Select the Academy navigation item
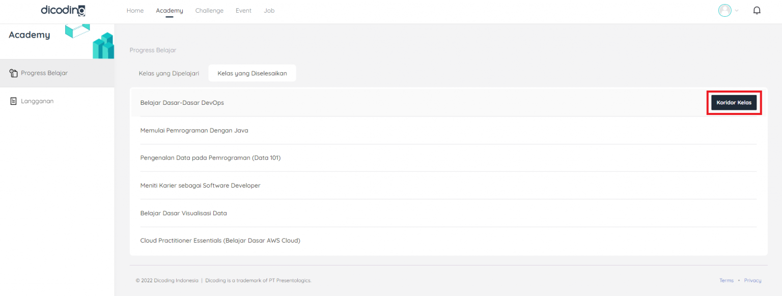 (169, 11)
